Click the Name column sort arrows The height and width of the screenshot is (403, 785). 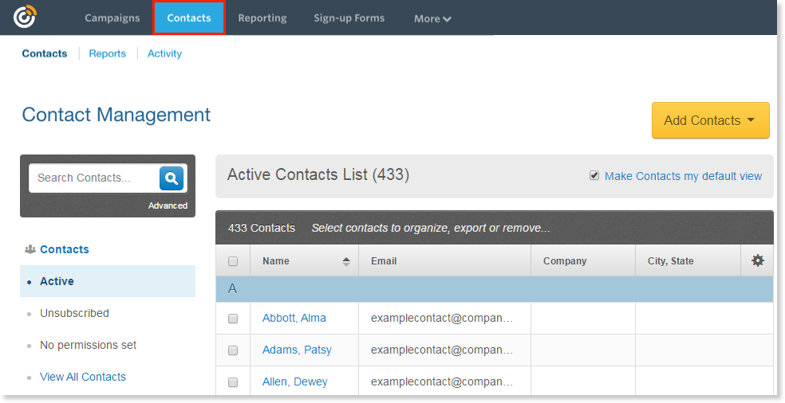(346, 261)
